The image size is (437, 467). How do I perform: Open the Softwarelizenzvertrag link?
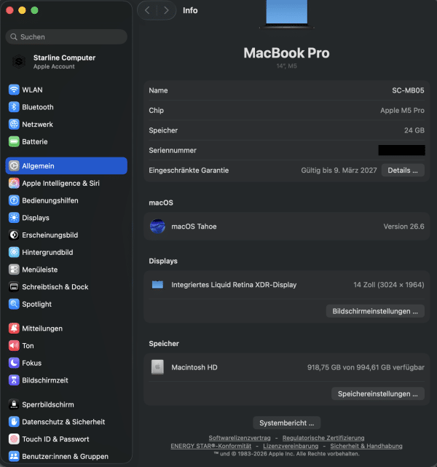[x=240, y=438]
